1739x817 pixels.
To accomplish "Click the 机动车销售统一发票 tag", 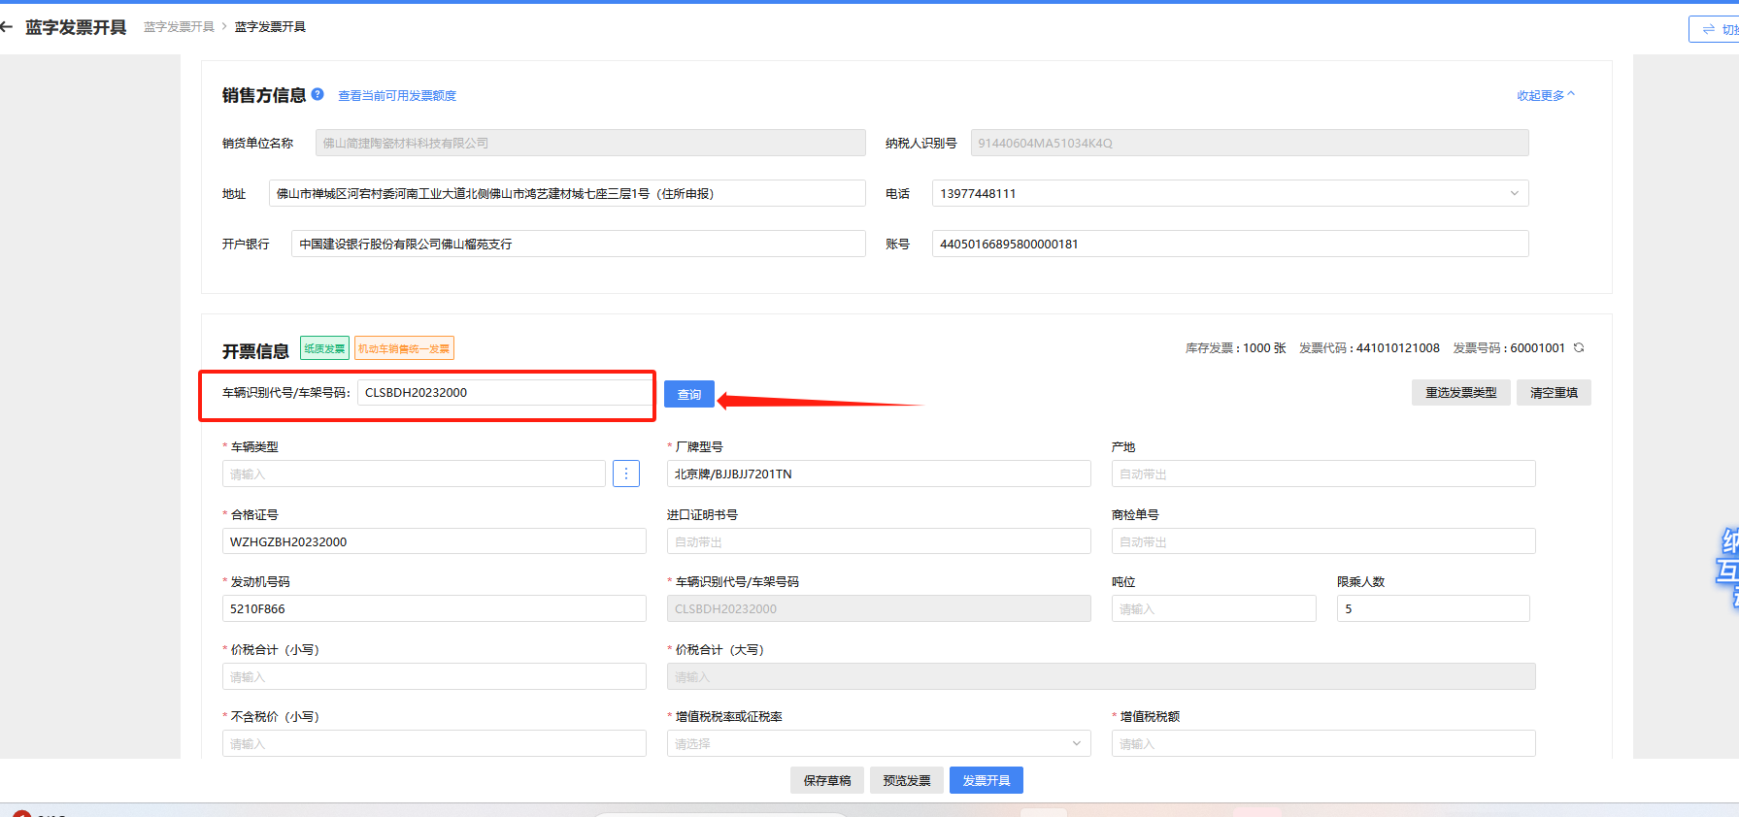I will [404, 348].
